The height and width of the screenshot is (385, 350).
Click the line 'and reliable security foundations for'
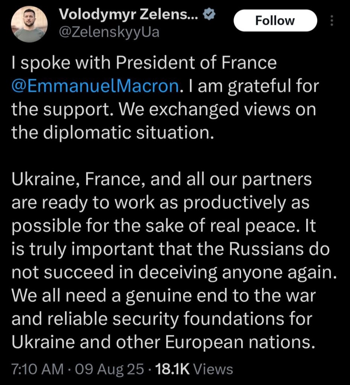coord(162,320)
